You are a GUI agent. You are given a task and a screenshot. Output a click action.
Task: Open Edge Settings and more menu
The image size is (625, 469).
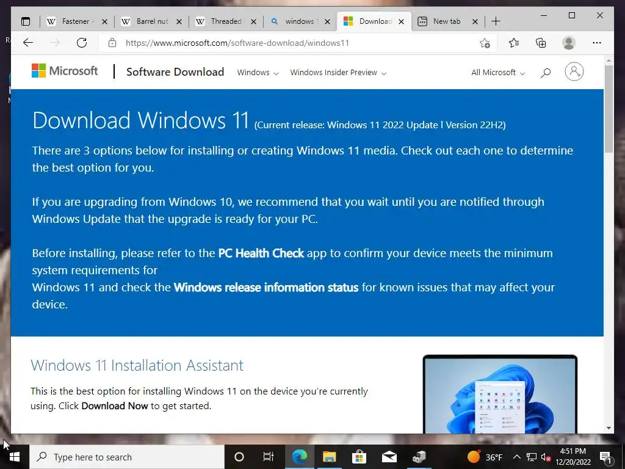[x=597, y=43]
